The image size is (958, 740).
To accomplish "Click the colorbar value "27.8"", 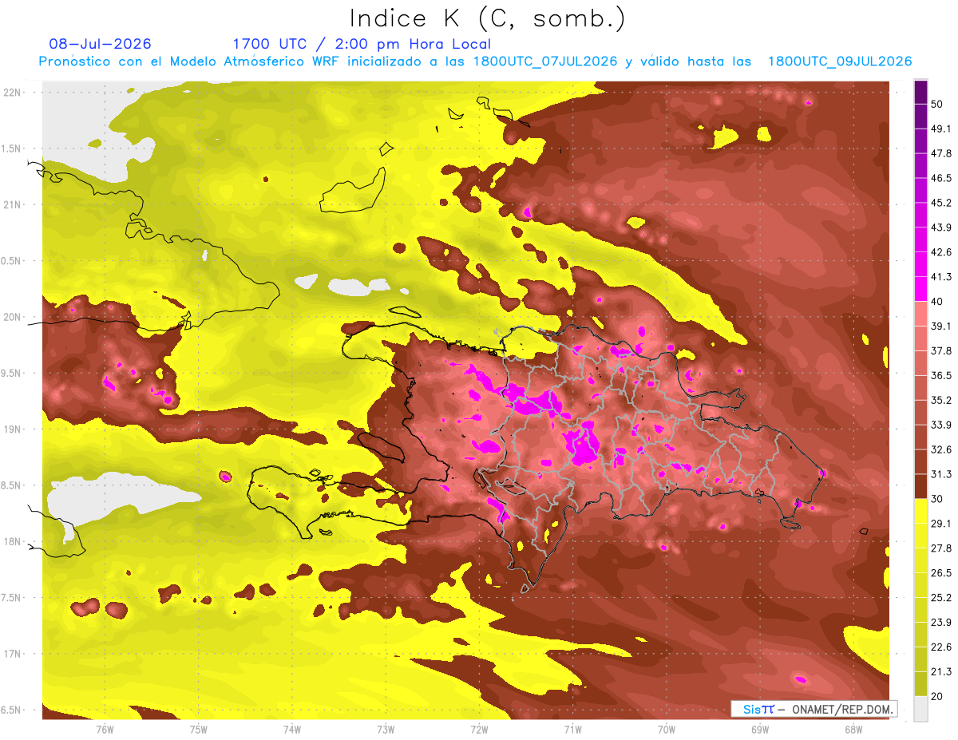I will pos(940,548).
